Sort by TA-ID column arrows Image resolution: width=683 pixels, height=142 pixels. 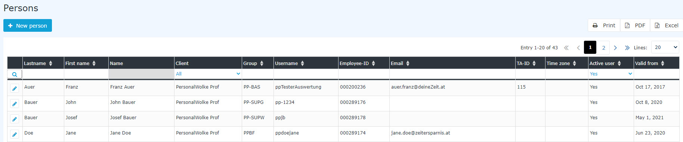(x=534, y=64)
